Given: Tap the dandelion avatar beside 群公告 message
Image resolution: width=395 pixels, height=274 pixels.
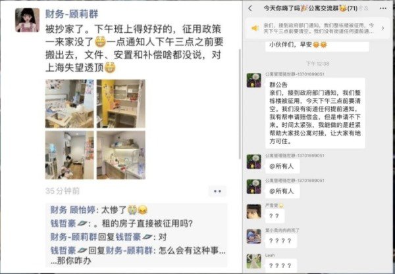Looking at the screenshot, I should click(254, 80).
